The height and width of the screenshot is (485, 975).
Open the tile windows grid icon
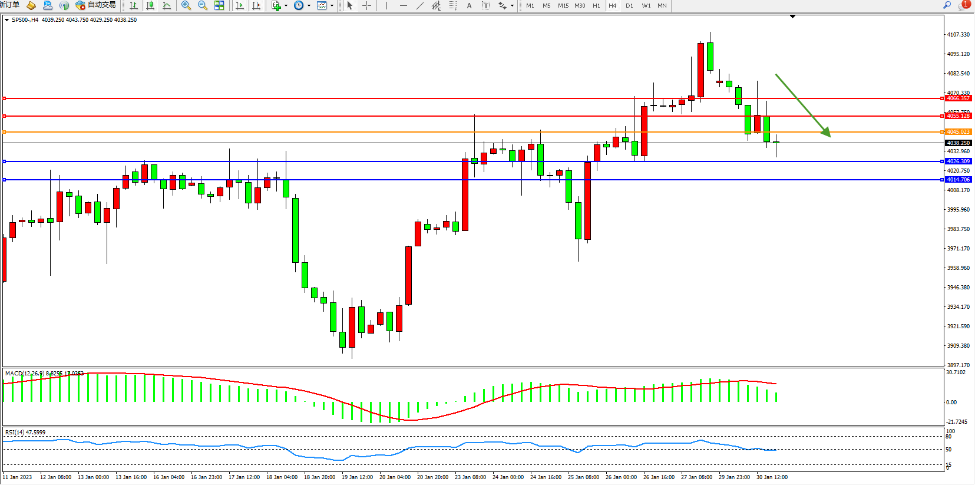click(x=219, y=5)
